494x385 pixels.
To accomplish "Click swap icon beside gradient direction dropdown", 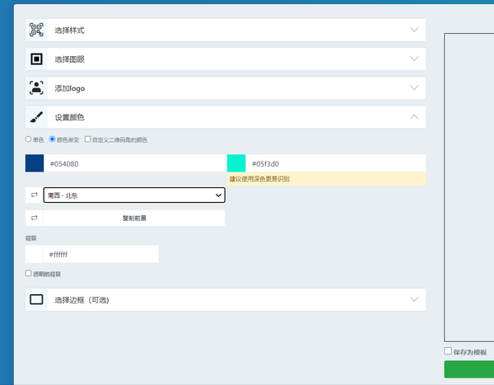I will click(x=35, y=195).
